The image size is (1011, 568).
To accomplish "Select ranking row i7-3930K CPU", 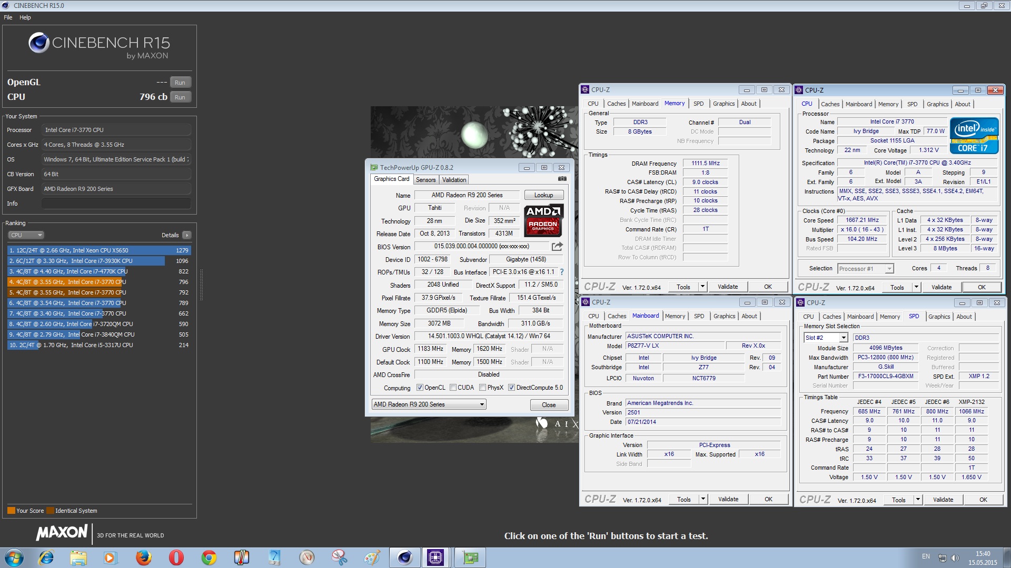I will coord(99,261).
